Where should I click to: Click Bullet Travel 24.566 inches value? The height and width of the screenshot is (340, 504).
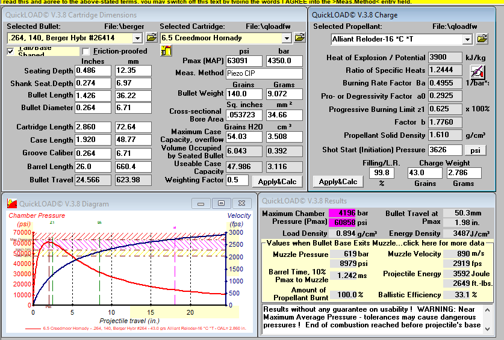[x=93, y=180]
